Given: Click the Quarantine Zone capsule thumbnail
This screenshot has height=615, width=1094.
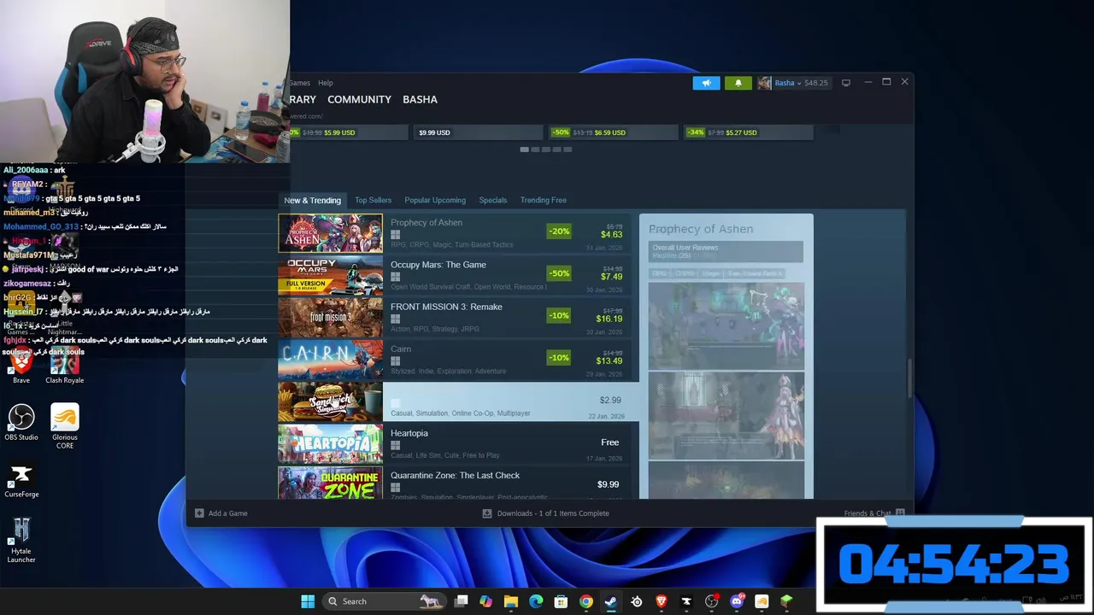Looking at the screenshot, I should click(330, 483).
